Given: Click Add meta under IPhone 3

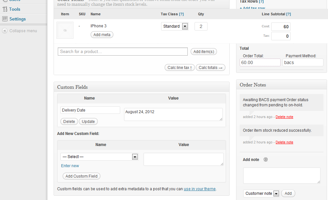Looking at the screenshot, I should (x=102, y=34).
